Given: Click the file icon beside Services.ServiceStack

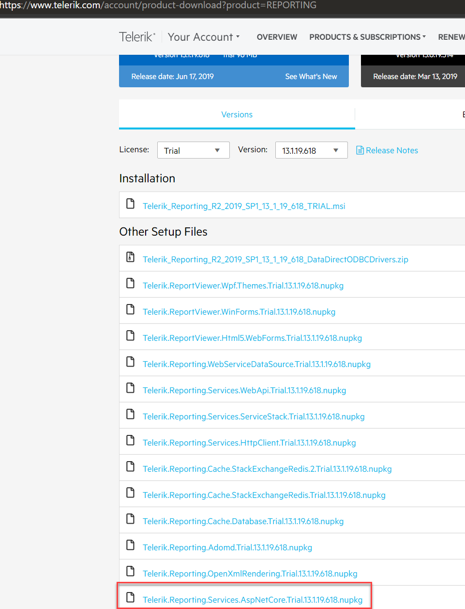Looking at the screenshot, I should coord(130,414).
